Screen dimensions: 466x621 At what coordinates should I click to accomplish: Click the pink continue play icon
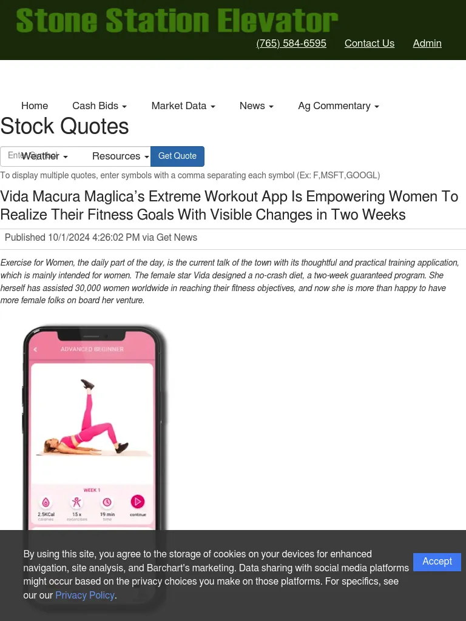[138, 502]
